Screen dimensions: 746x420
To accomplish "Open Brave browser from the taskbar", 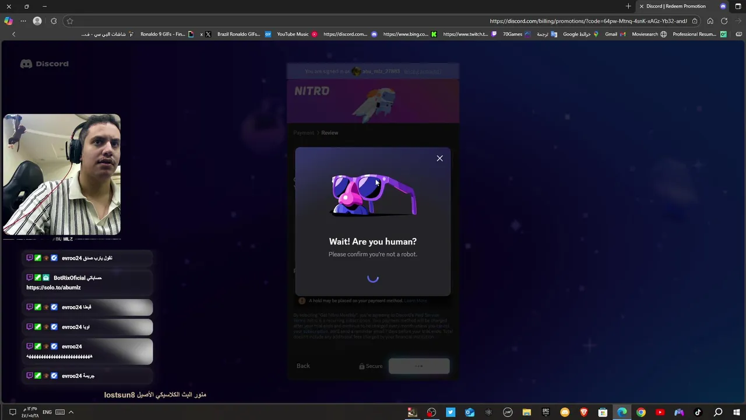I will [584, 412].
